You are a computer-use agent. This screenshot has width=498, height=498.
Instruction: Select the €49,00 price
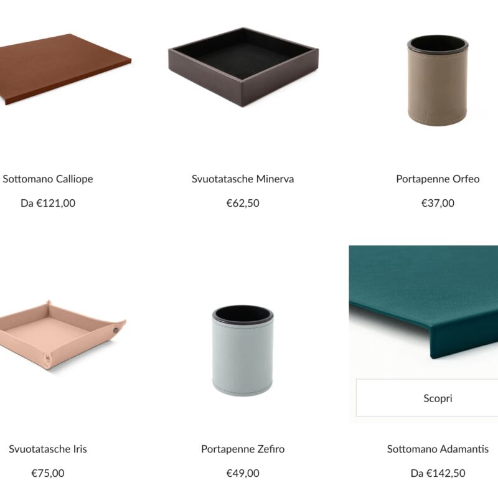pos(243,473)
